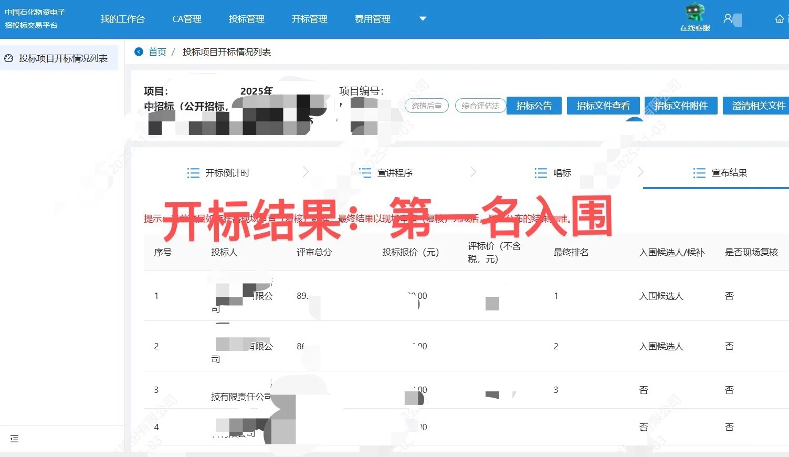The height and width of the screenshot is (457, 789).
Task: Click the list icon beside 宣布结果
Action: tap(699, 172)
